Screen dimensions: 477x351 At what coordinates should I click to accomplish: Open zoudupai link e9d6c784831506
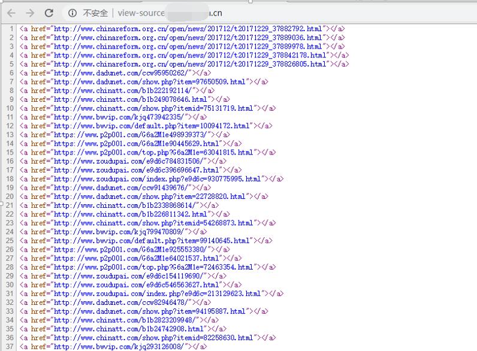click(x=129, y=161)
